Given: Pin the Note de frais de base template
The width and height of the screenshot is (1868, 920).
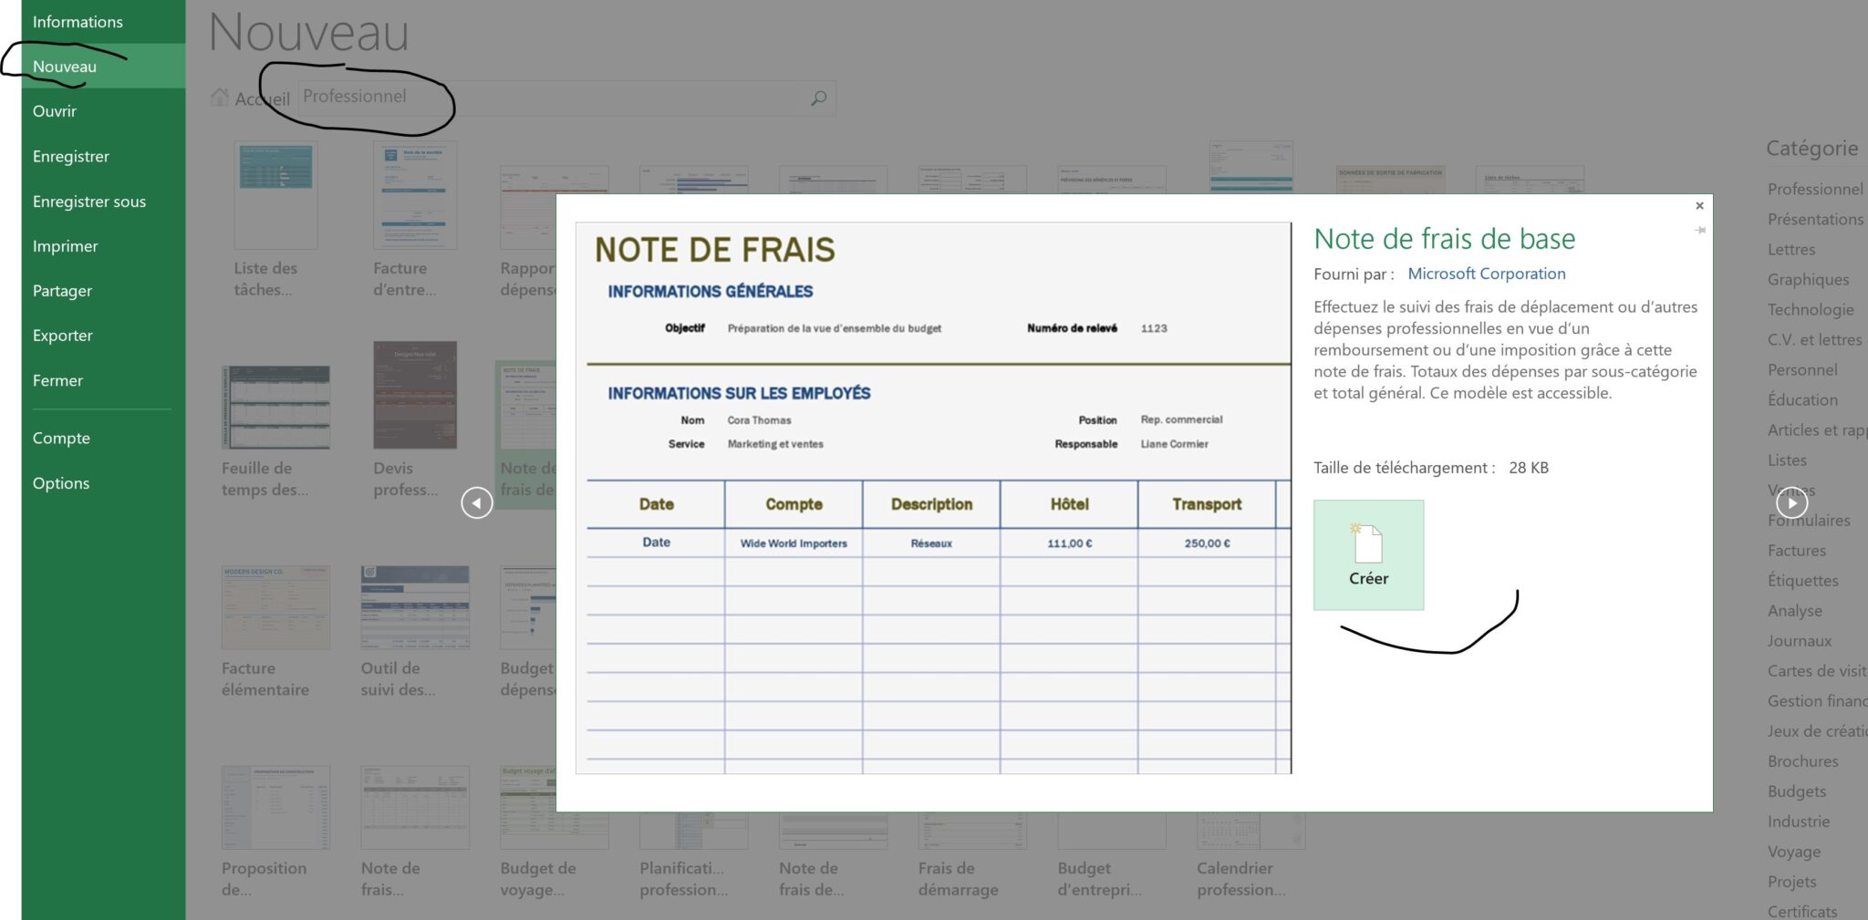Looking at the screenshot, I should point(1700,231).
